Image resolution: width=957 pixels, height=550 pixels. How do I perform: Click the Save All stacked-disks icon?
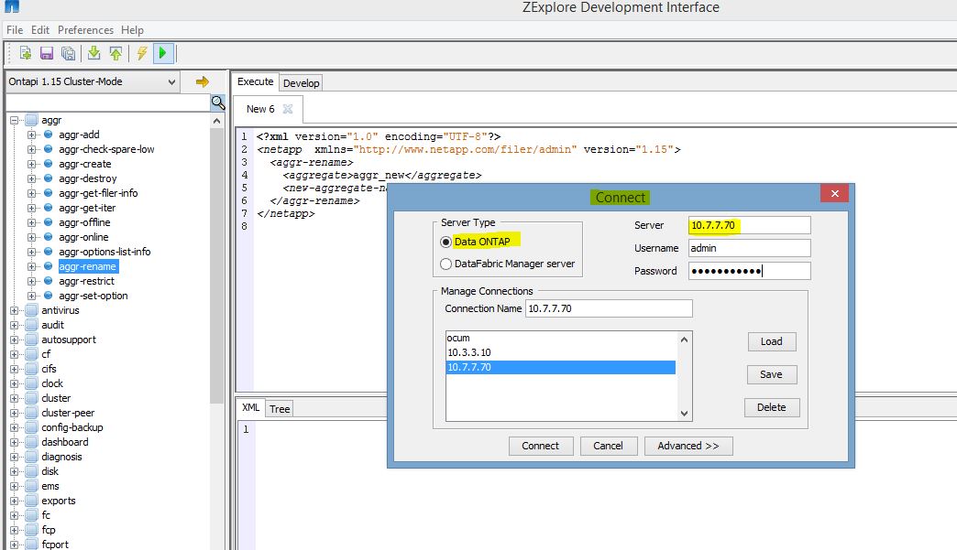click(x=67, y=53)
